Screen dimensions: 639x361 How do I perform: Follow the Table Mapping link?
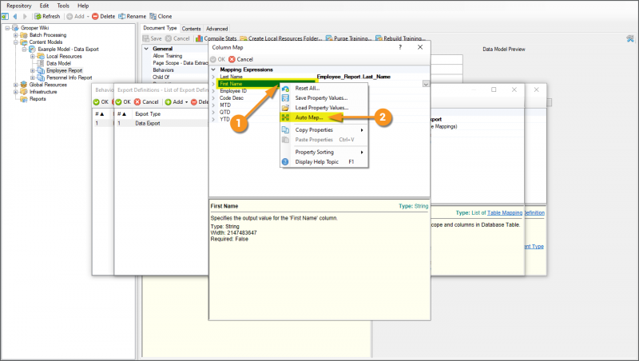505,212
